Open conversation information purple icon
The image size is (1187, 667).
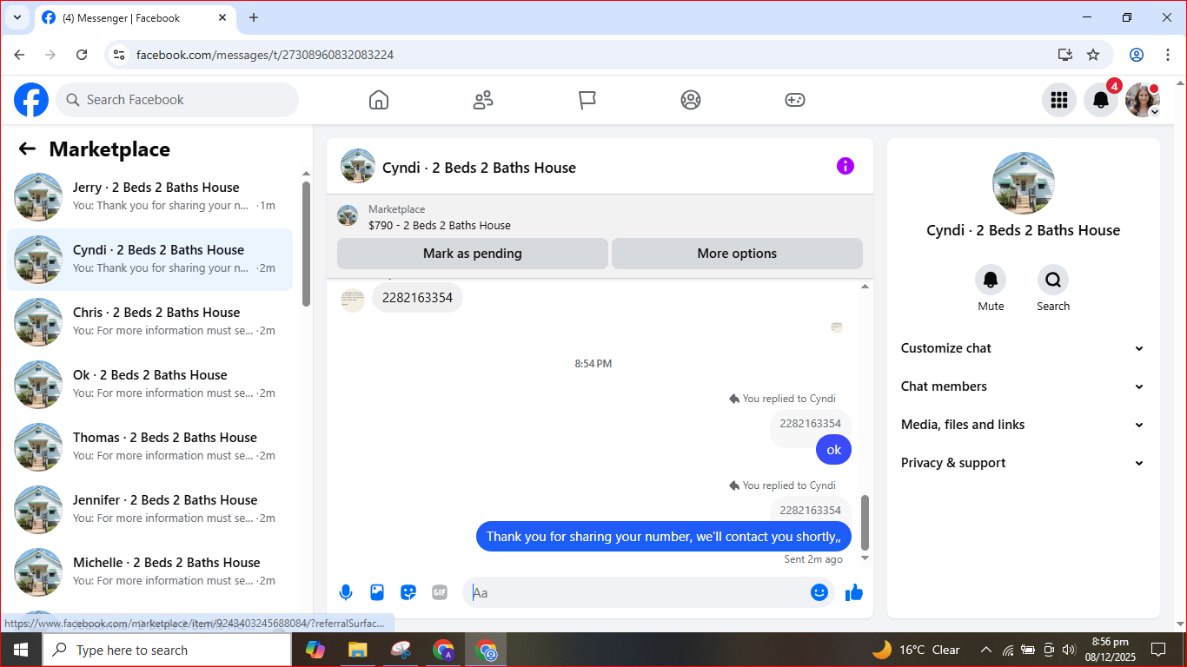click(x=845, y=166)
